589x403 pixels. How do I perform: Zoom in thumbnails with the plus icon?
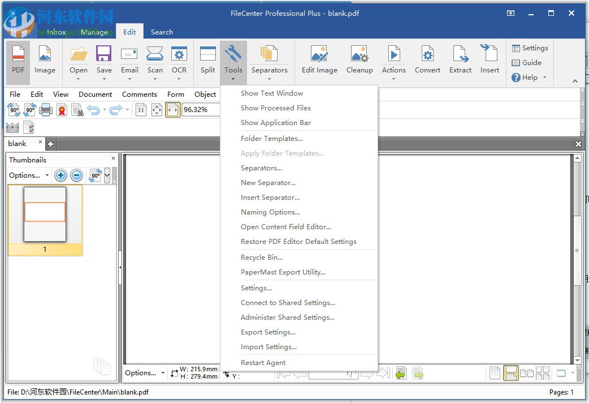(x=61, y=175)
